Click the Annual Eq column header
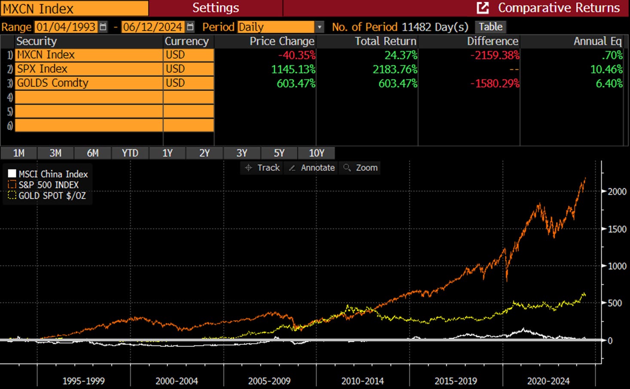This screenshot has width=630, height=389. coord(598,41)
